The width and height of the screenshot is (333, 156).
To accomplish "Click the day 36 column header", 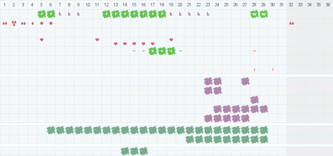I will point(328,5).
